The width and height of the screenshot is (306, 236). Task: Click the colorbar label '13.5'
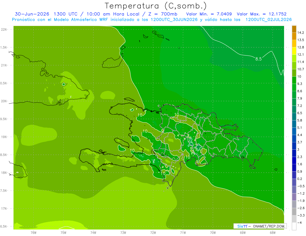pyautogui.click(x=301, y=40)
